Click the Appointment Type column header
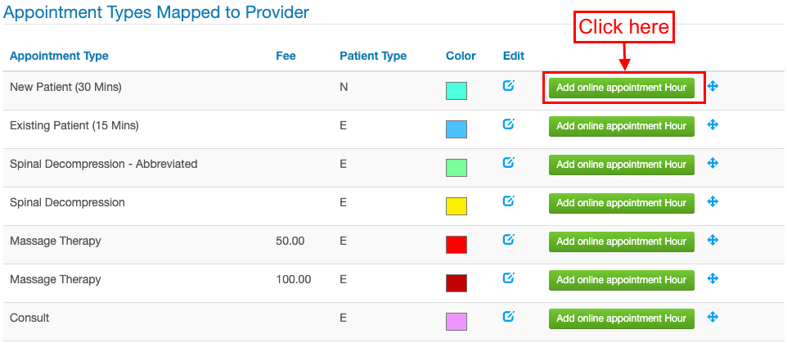This screenshot has height=343, width=787. [x=59, y=56]
